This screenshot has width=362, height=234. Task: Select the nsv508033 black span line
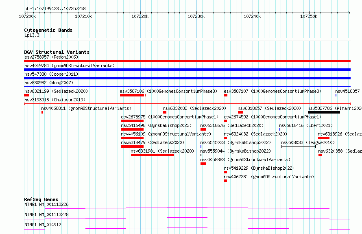click(299, 147)
